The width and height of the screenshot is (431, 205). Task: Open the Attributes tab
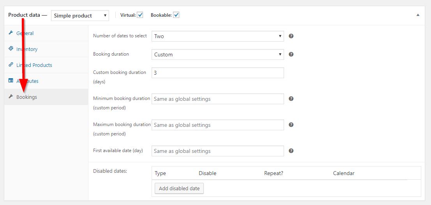click(27, 81)
